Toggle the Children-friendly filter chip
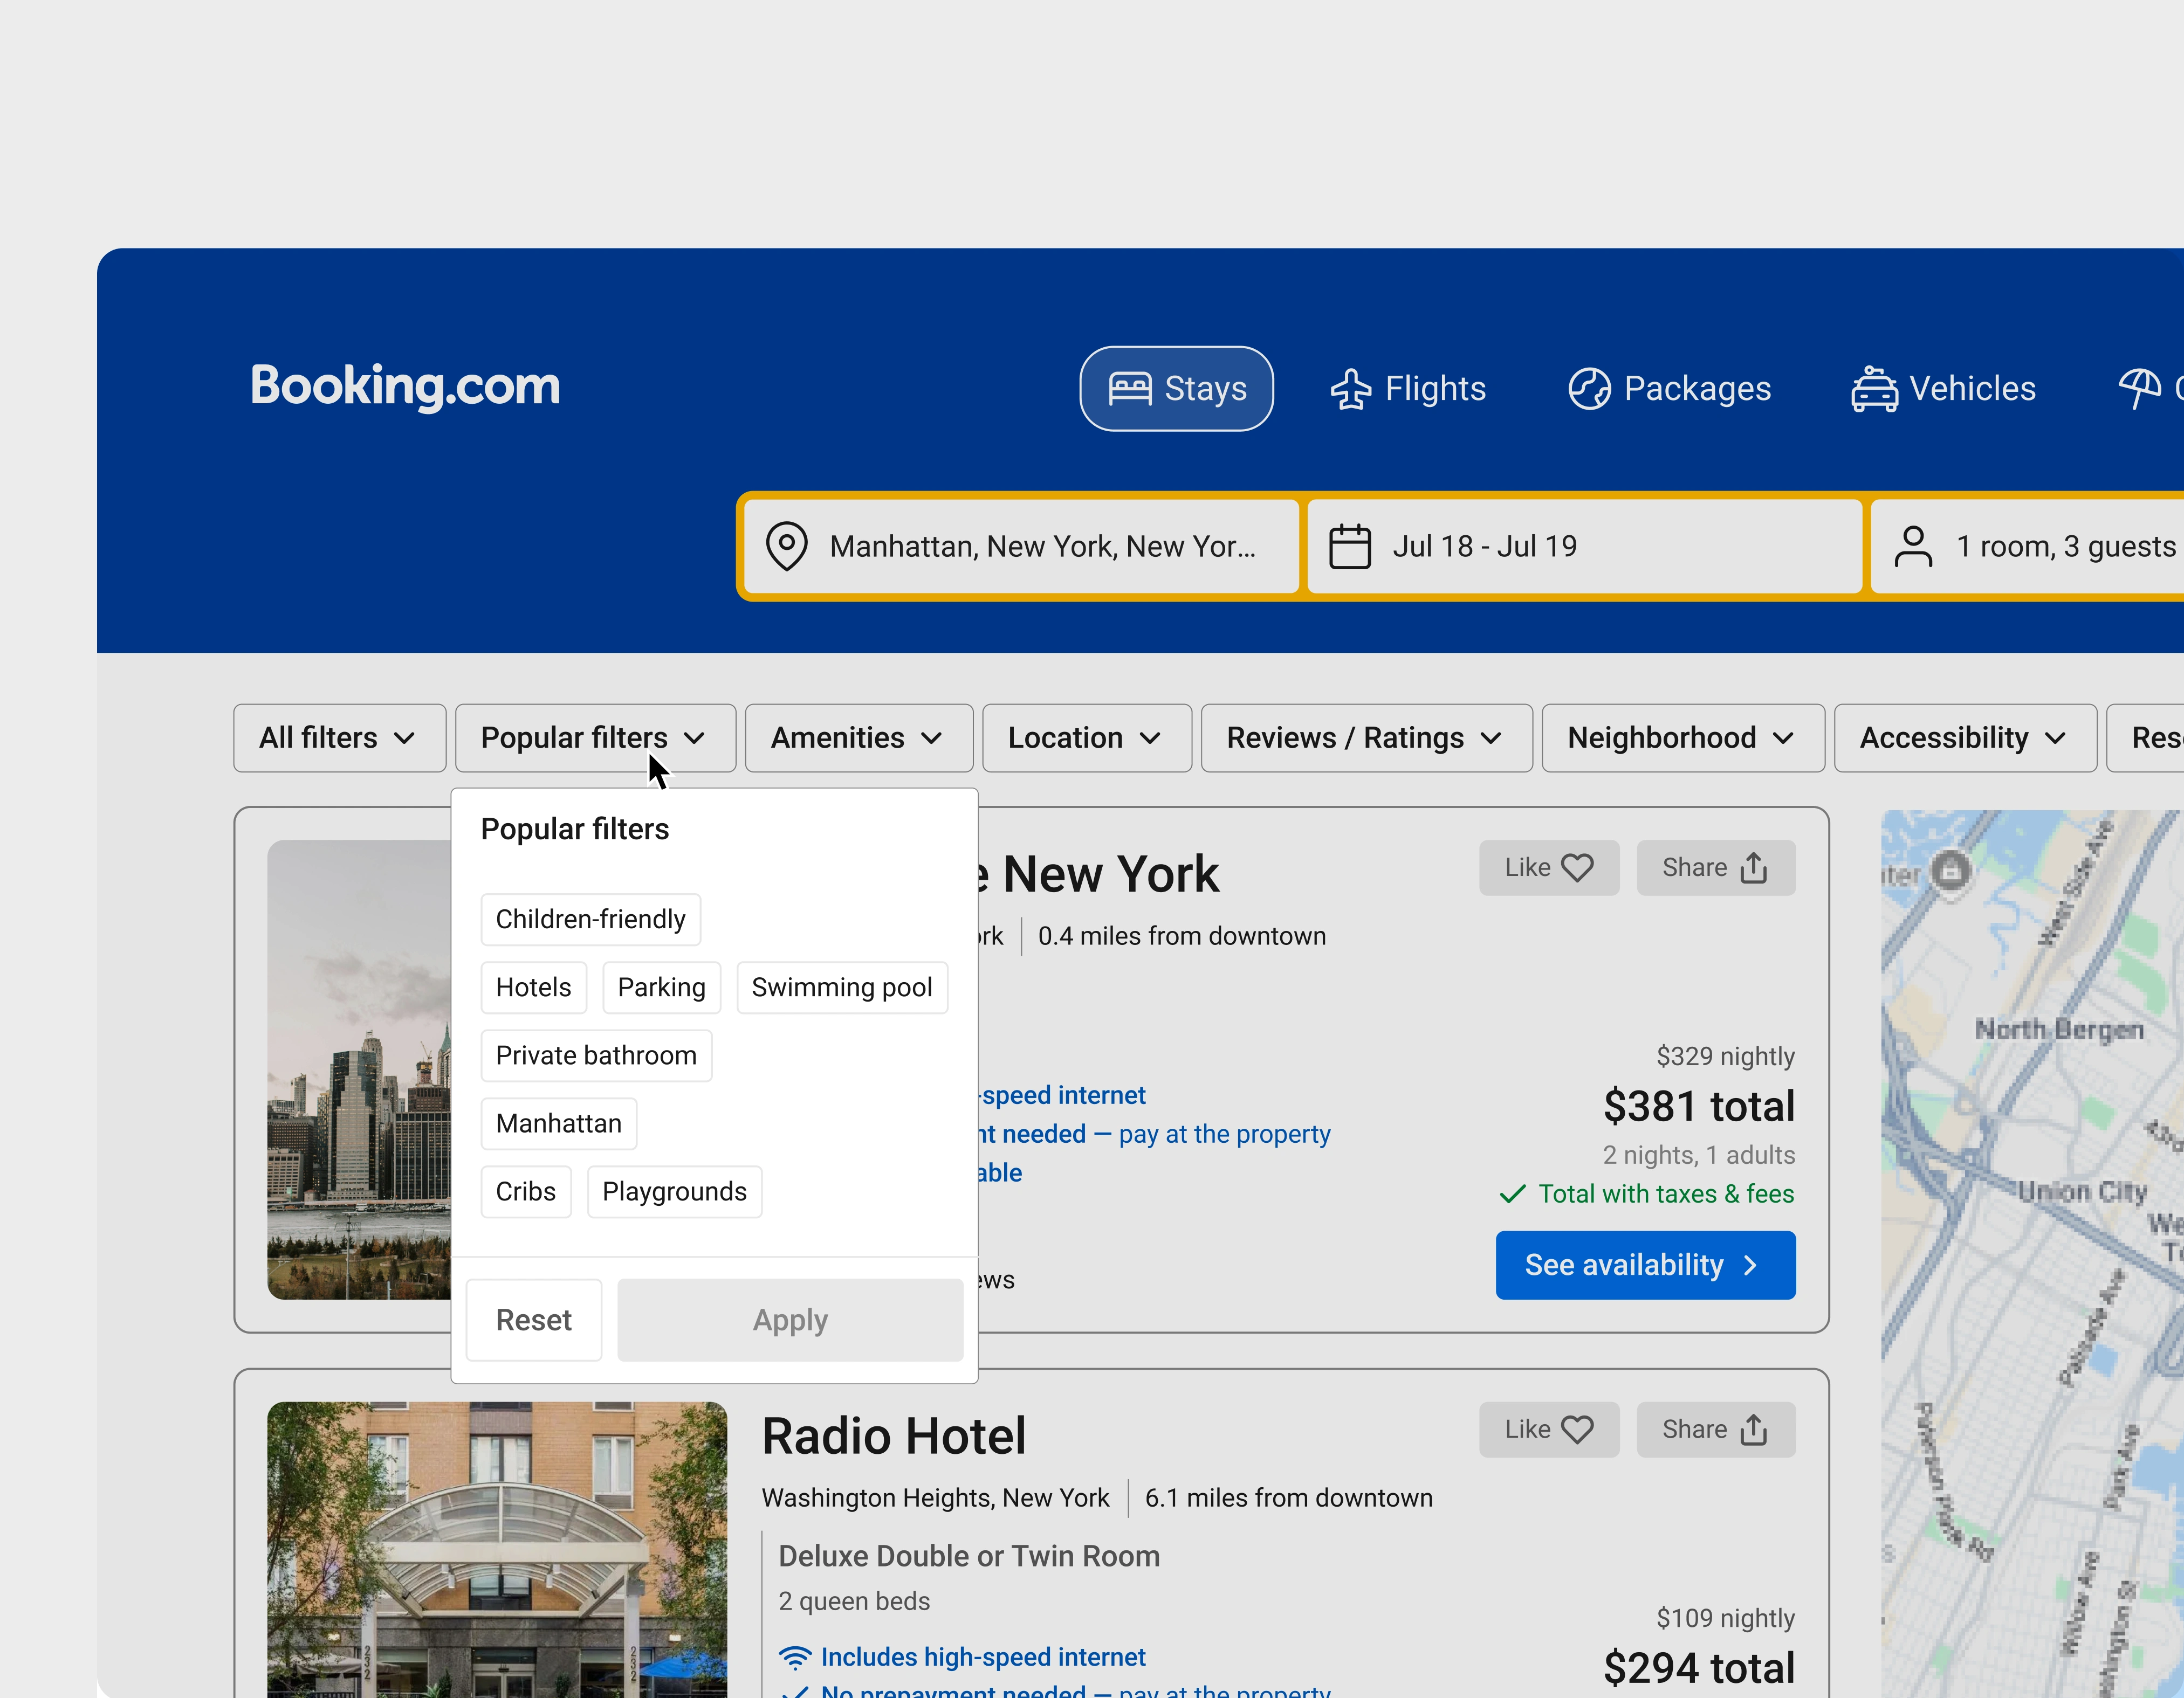 [x=590, y=920]
